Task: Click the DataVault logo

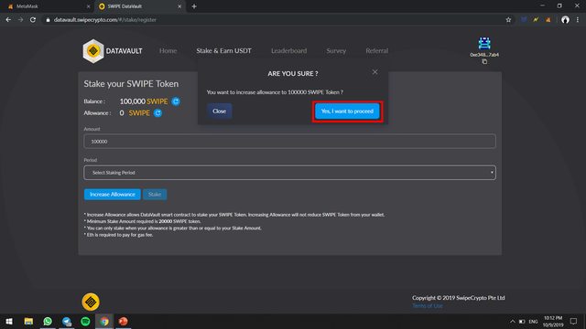Action: click(113, 51)
